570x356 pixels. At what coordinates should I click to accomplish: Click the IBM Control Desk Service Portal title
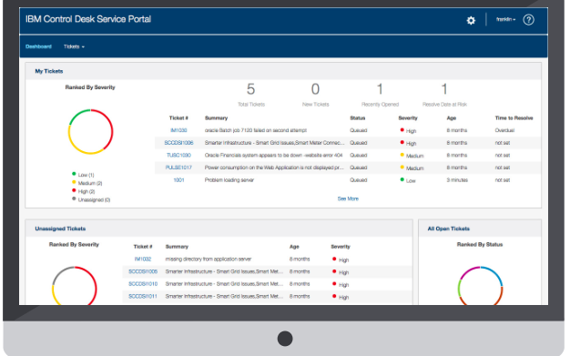(88, 19)
